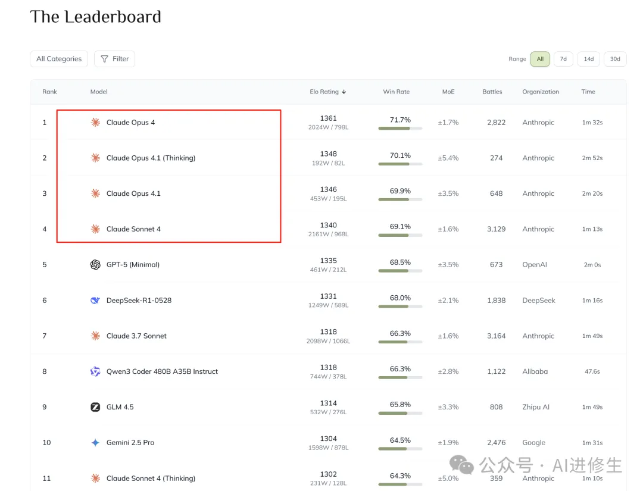Click the 64.5% win rate bar for Gemini
643x491 pixels.
point(400,449)
